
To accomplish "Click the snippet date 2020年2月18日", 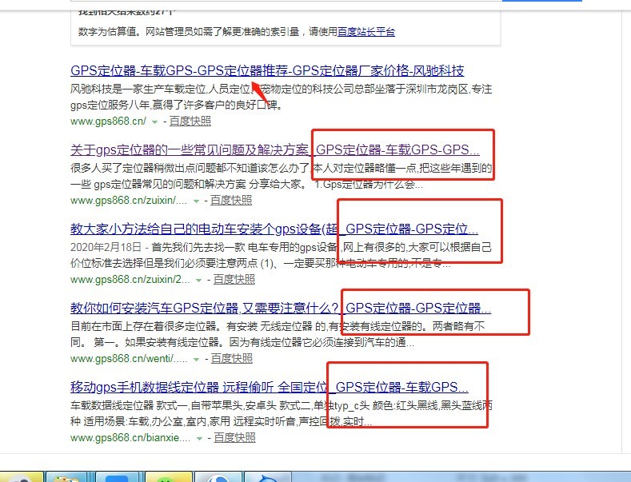I will pyautogui.click(x=106, y=247).
